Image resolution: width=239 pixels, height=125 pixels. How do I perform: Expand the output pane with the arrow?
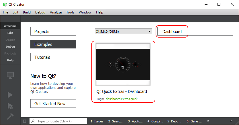231,121
